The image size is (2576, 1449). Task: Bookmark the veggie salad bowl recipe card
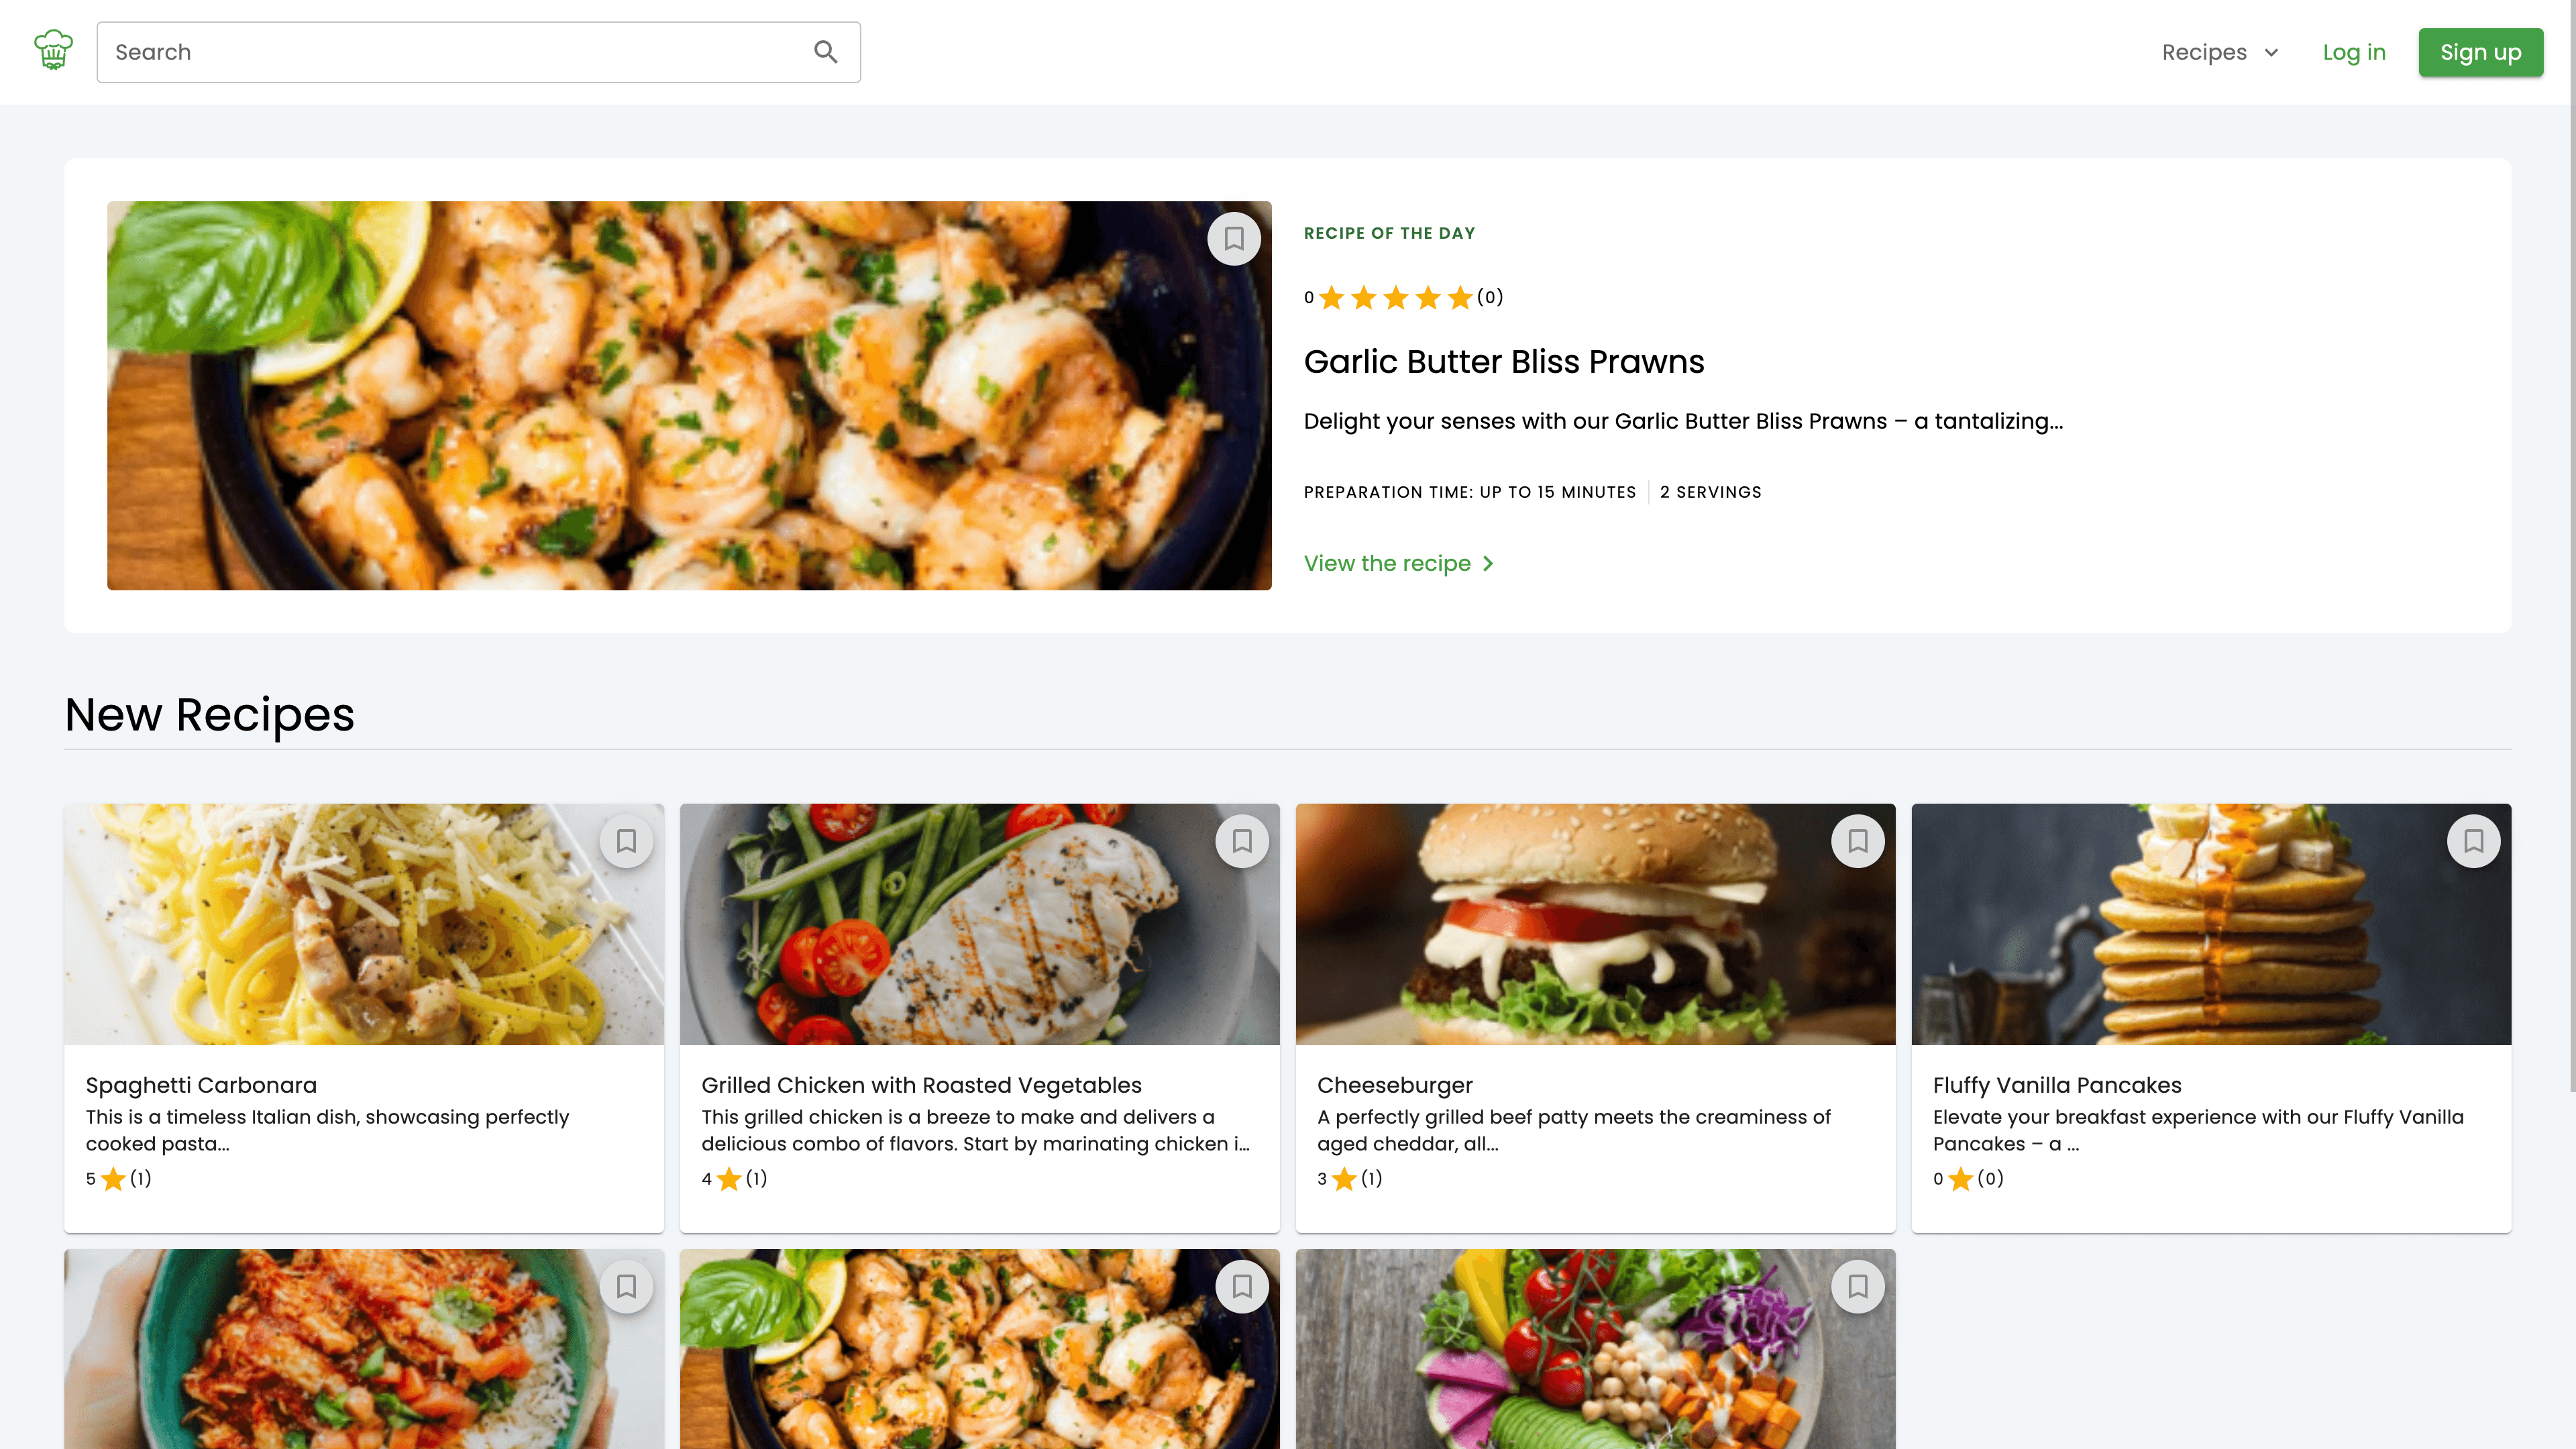[x=1857, y=1286]
